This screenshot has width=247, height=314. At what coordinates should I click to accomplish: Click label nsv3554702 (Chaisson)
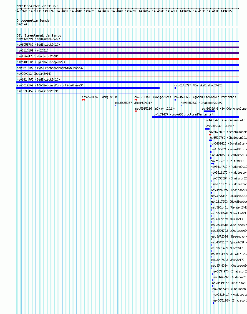229,230
